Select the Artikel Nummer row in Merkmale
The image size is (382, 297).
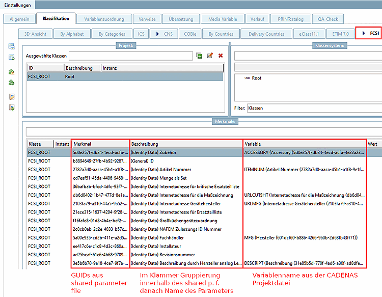pyautogui.click(x=160, y=169)
